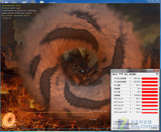161x132 pixels.
Task: Click the FurMark current/max temperature graph label
Action: pos(99,111)
